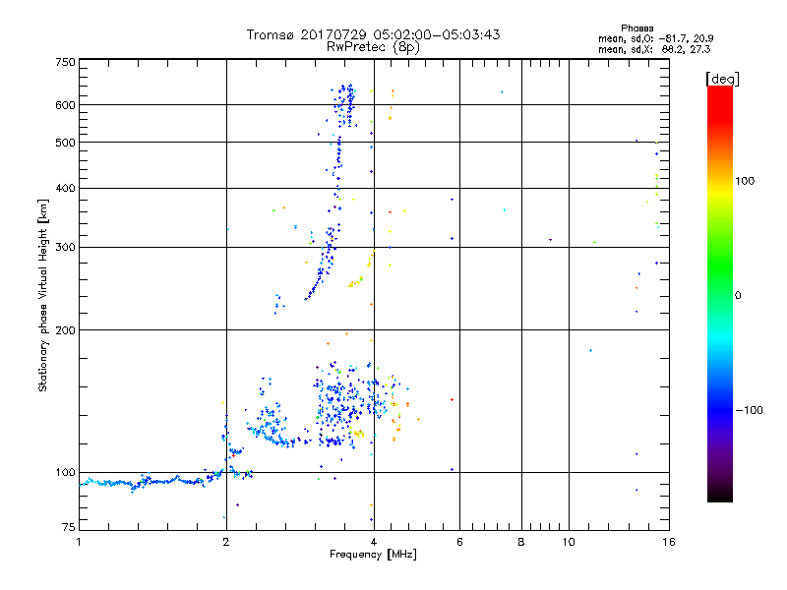Viewport: 787px width, 590px height.
Task: Select the mean, sd,O: -81.7, 20.9 line
Action: 655,38
